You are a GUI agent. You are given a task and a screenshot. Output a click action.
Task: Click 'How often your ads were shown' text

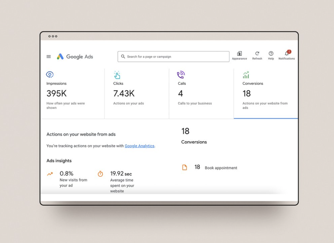(x=66, y=106)
